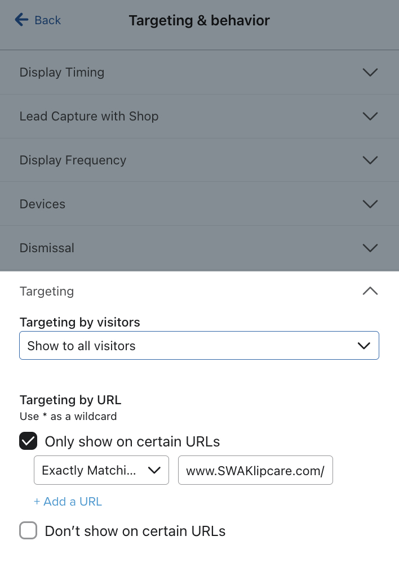This screenshot has height=572, width=399.
Task: Open the Show to all visitors dropdown
Action: click(199, 345)
